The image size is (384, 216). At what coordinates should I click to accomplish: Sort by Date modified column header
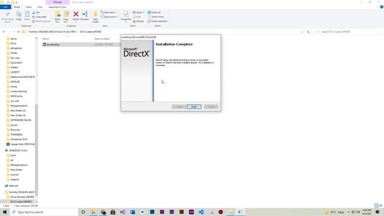tap(102, 38)
